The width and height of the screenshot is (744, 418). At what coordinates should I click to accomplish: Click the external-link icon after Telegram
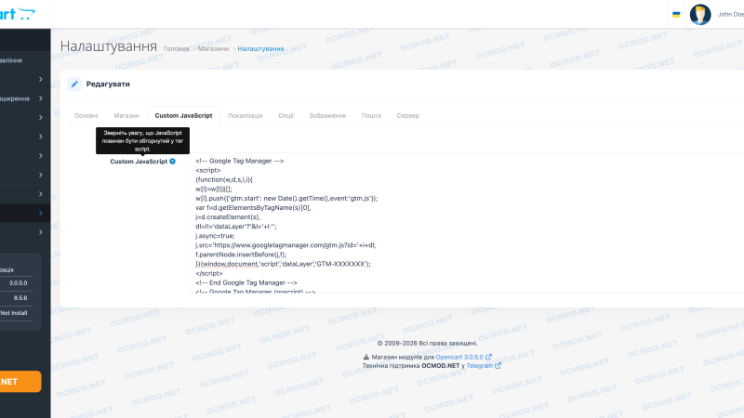coord(498,366)
